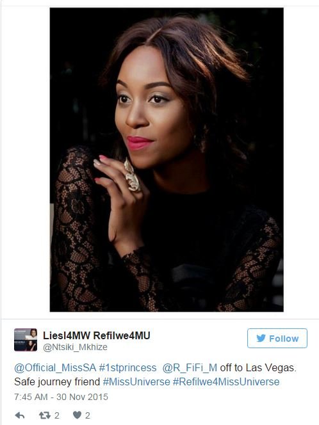Click the 'Safe journey friend' tweet text
Image resolution: width=319 pixels, height=425 pixels.
point(57,382)
